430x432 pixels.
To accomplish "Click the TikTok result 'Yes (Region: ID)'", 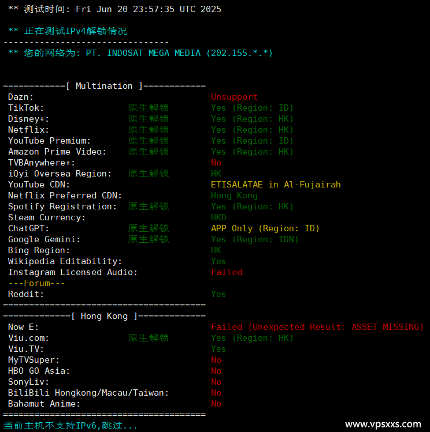I will 252,108.
